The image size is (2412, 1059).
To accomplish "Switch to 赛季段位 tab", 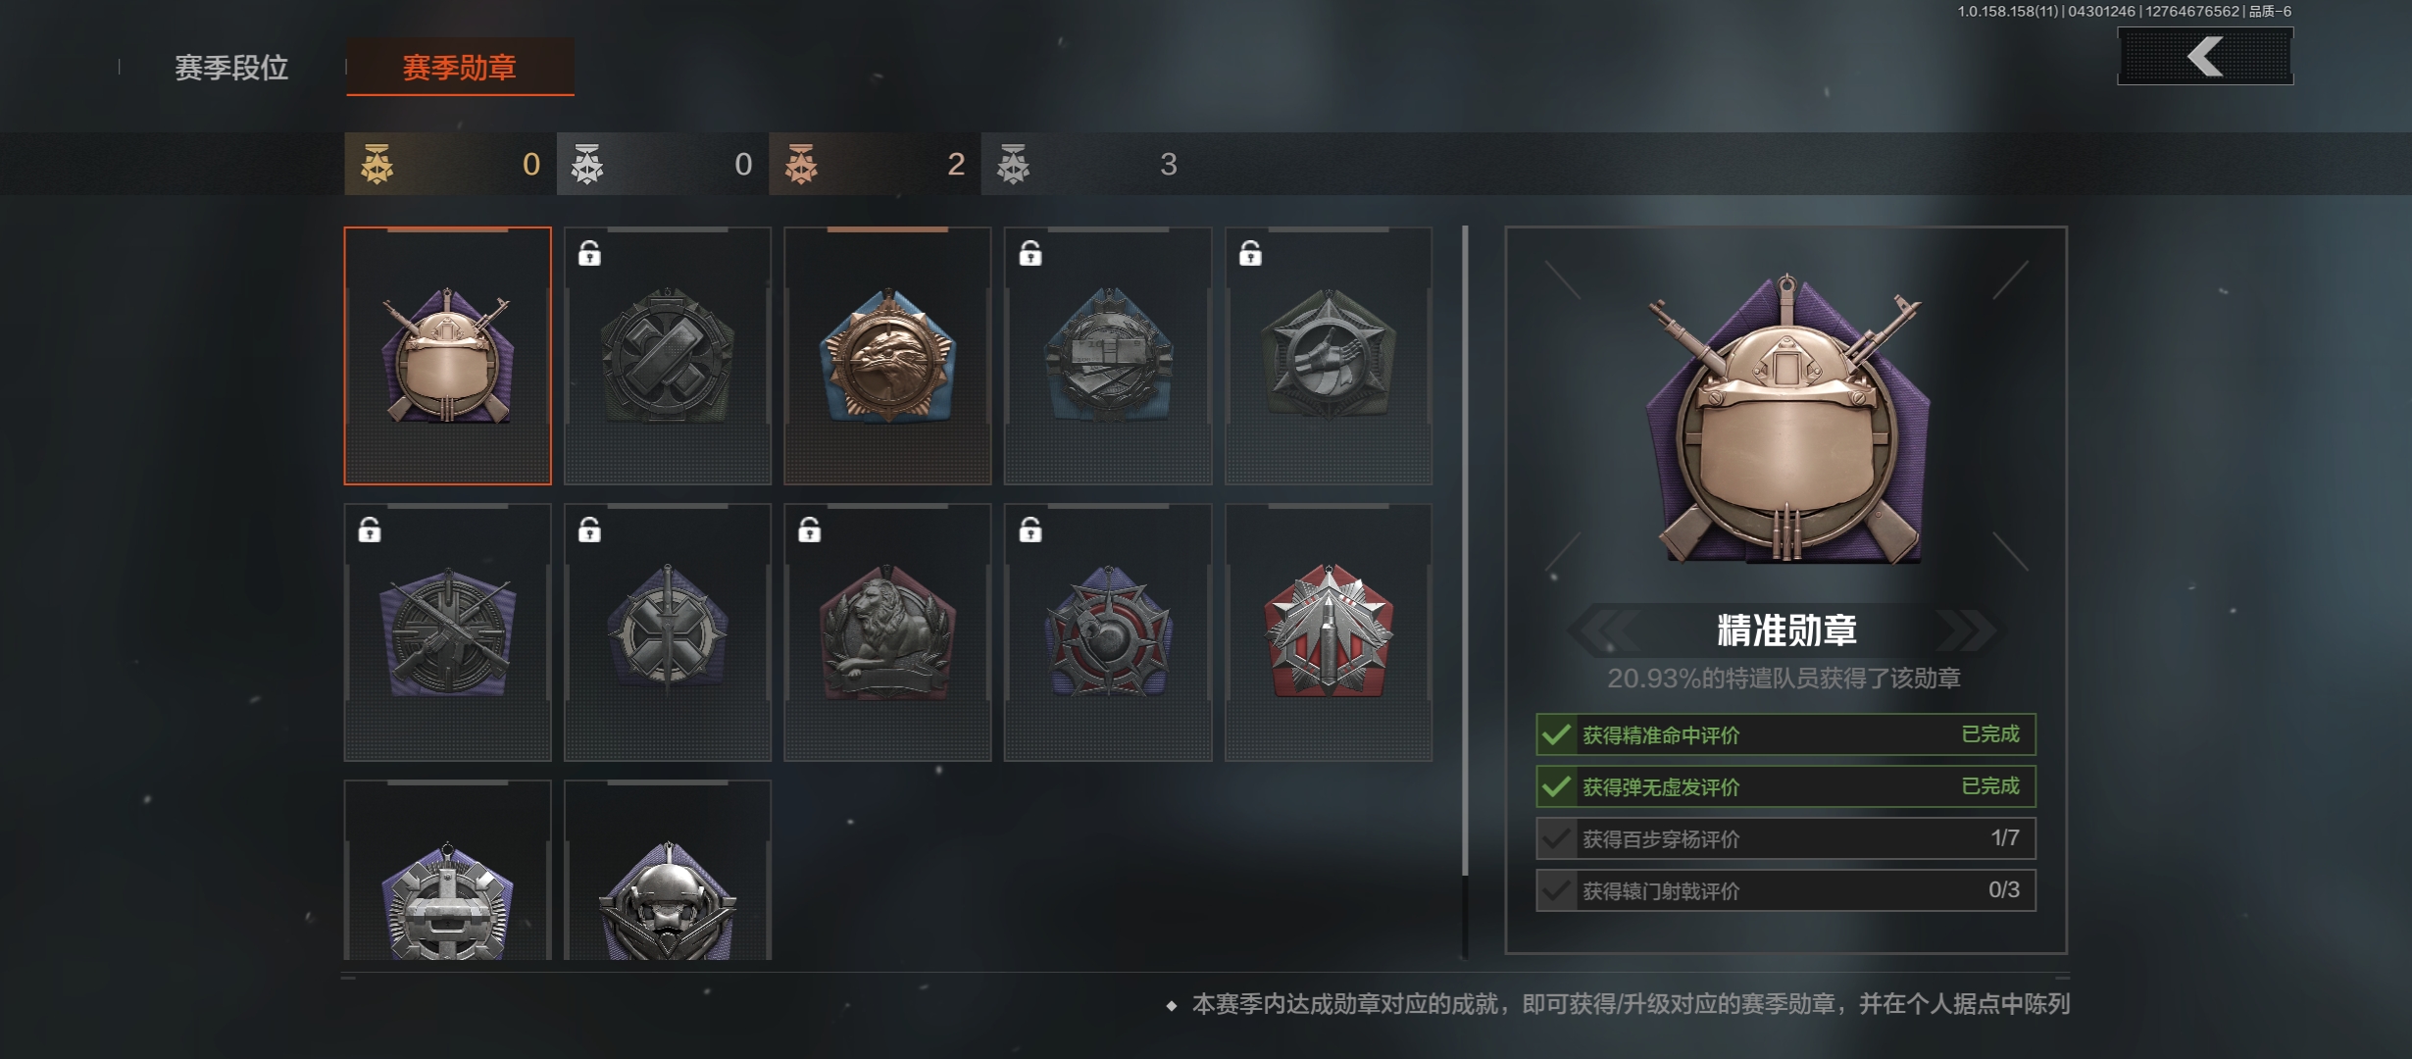I will pos(231,68).
